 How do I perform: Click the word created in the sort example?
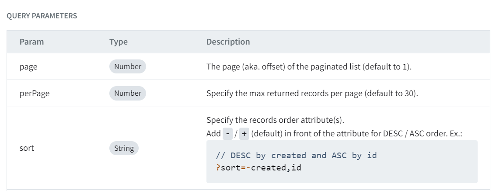pyautogui.click(x=270, y=168)
